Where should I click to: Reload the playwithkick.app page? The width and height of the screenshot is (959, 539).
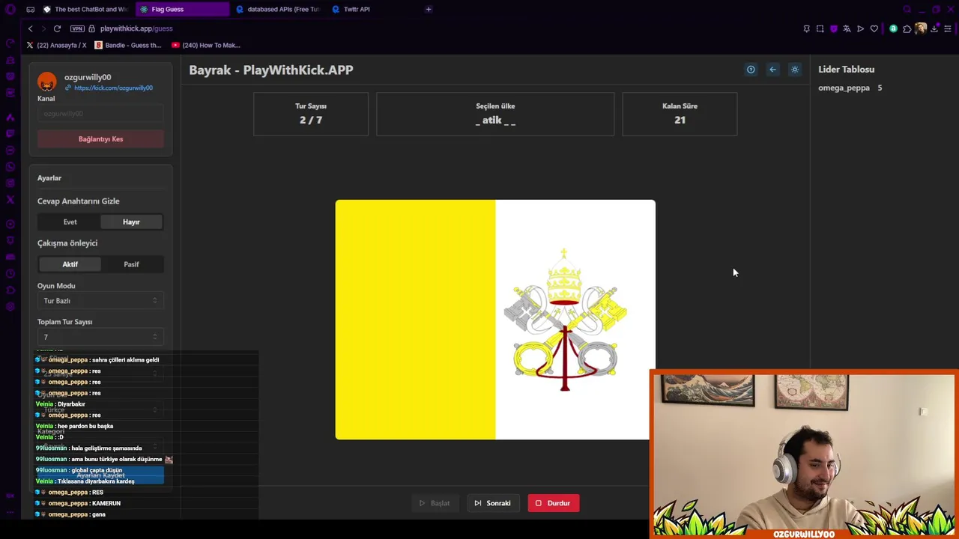pos(57,28)
